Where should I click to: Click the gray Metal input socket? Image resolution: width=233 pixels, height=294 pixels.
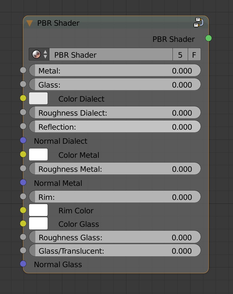coord(23,70)
